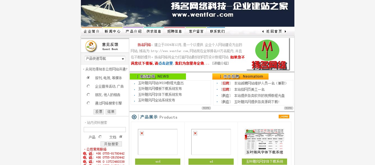Click the left arrow beside 返回首页
Screen dimensions: 375x165
tap(263, 31)
